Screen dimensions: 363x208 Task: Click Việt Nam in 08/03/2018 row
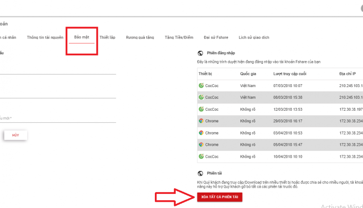click(248, 97)
